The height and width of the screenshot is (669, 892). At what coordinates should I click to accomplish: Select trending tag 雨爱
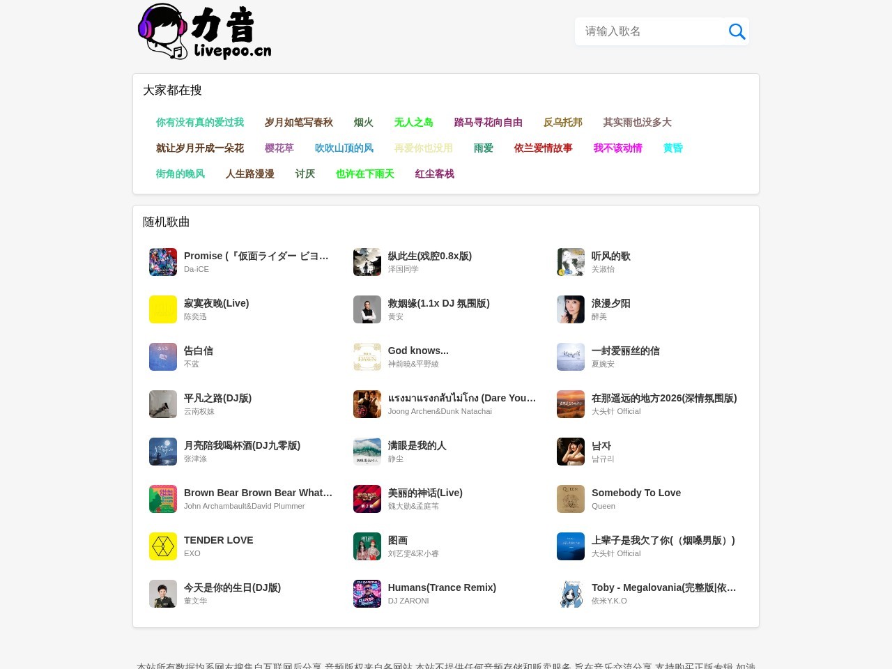pyautogui.click(x=484, y=148)
